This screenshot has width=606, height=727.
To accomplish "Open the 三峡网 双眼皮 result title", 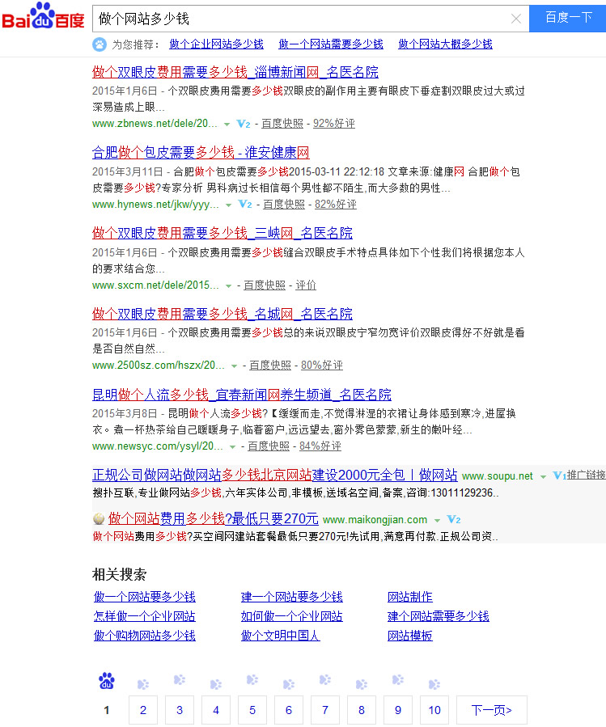I will click(222, 233).
